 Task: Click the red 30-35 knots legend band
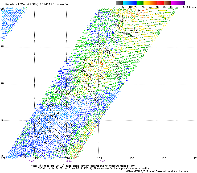point(161,3)
